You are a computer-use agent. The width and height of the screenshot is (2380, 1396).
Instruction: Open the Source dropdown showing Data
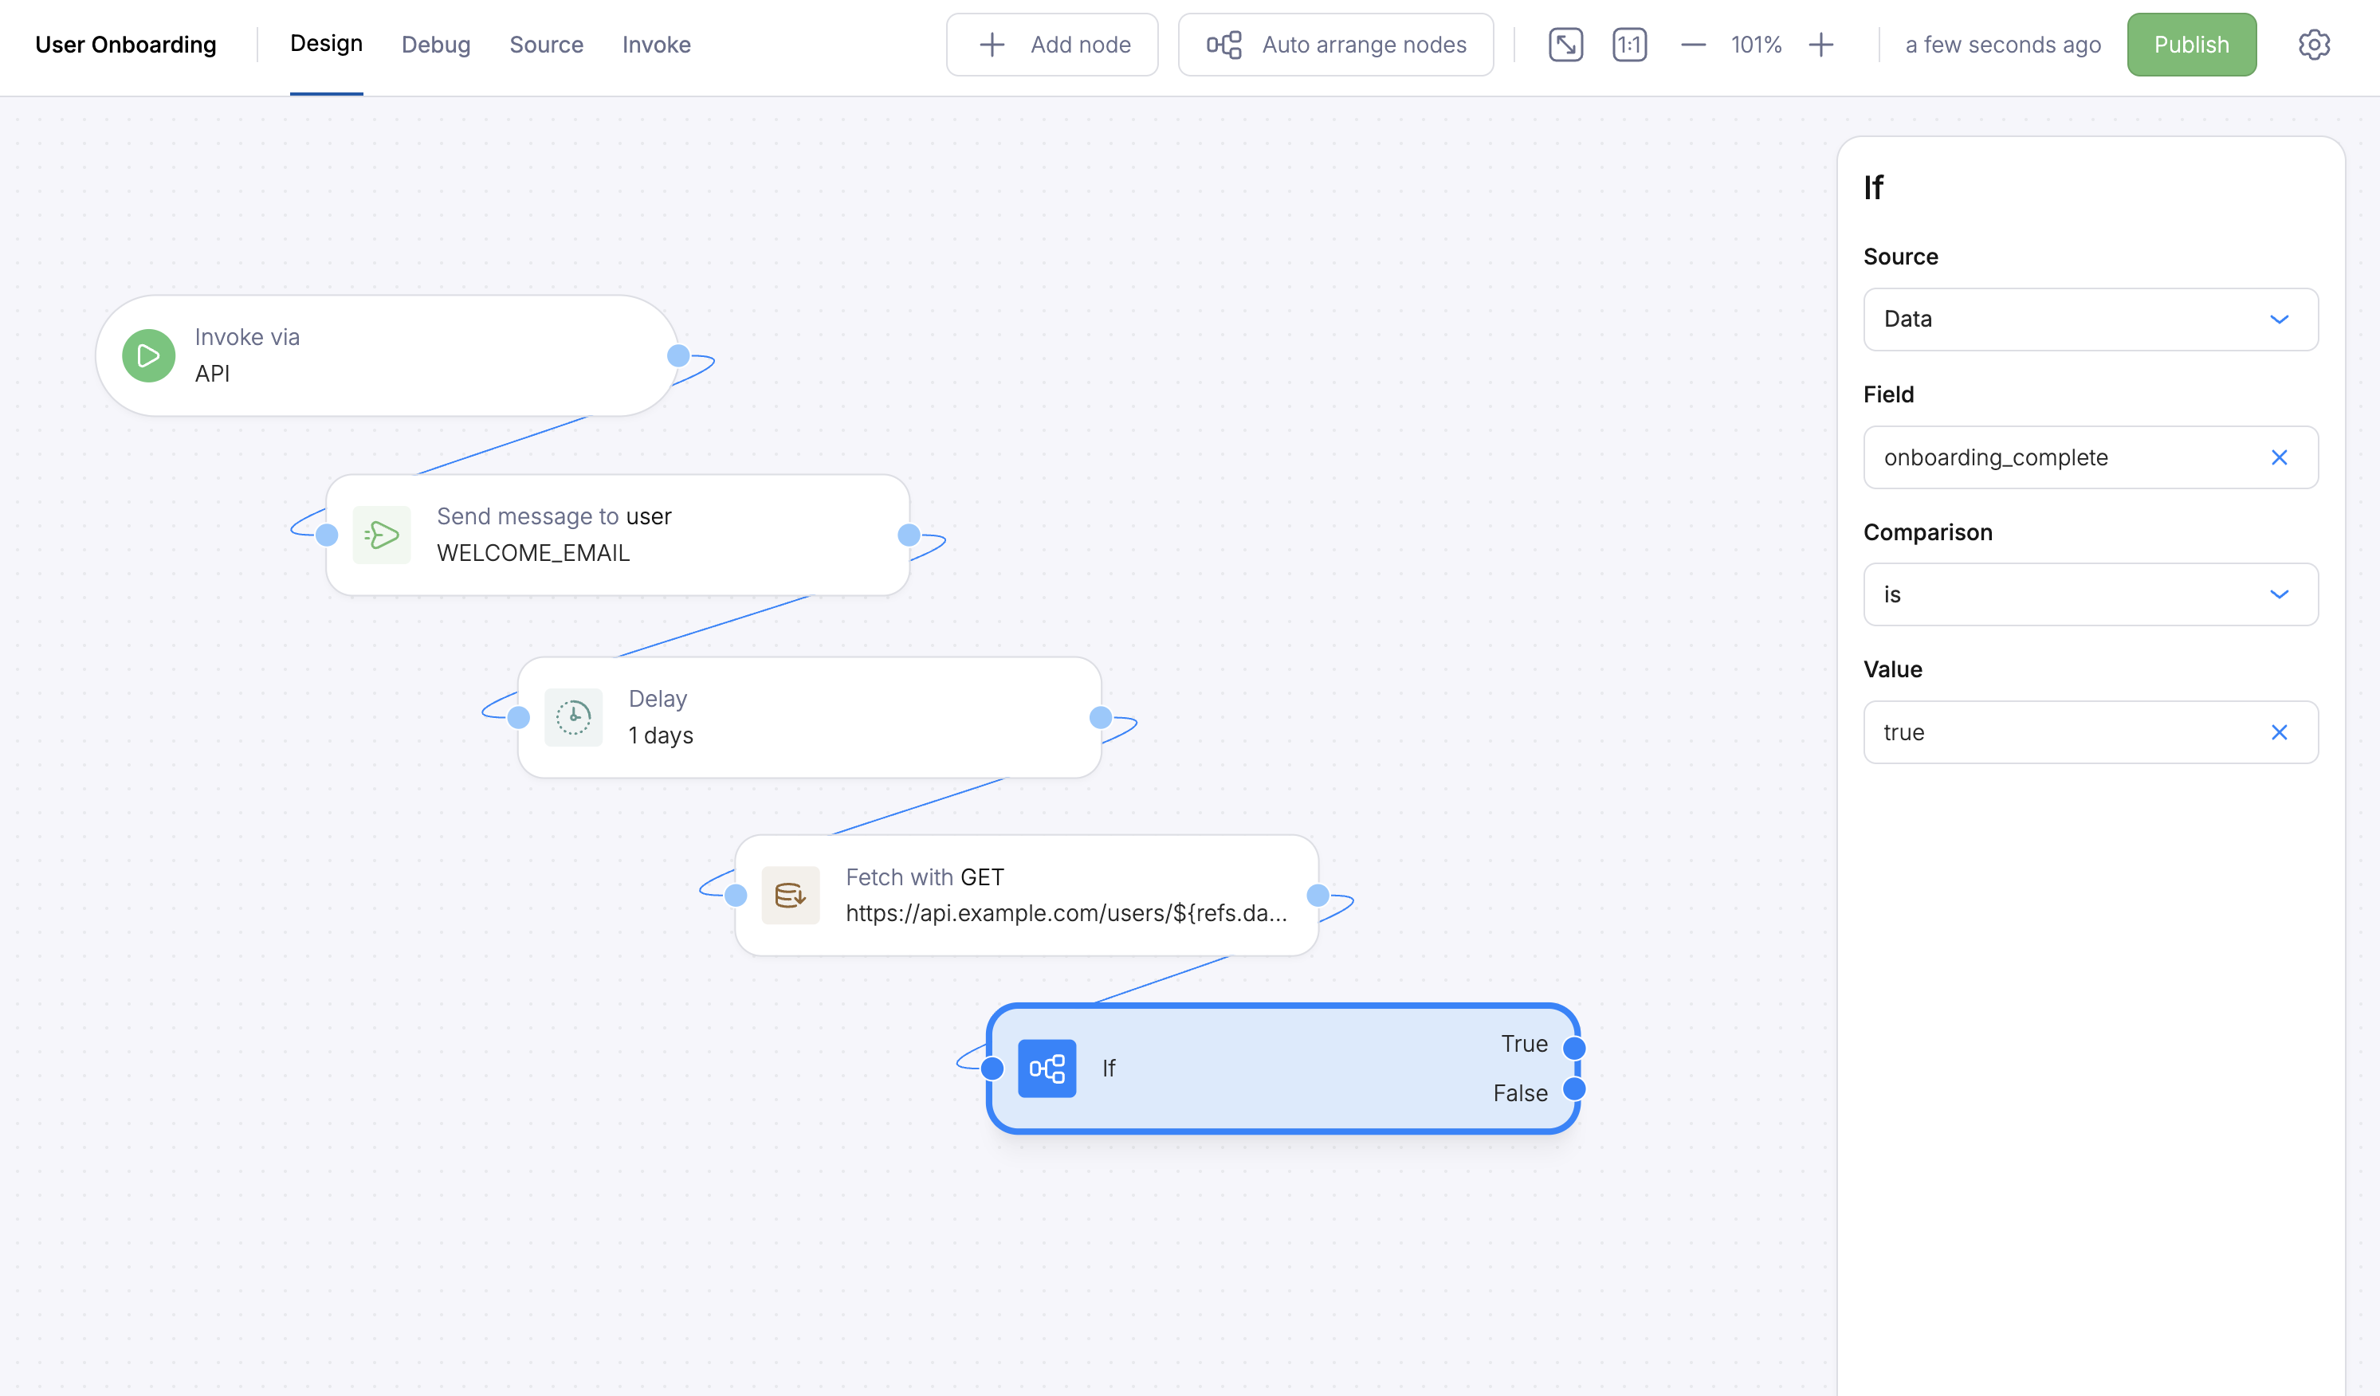[x=2089, y=319]
